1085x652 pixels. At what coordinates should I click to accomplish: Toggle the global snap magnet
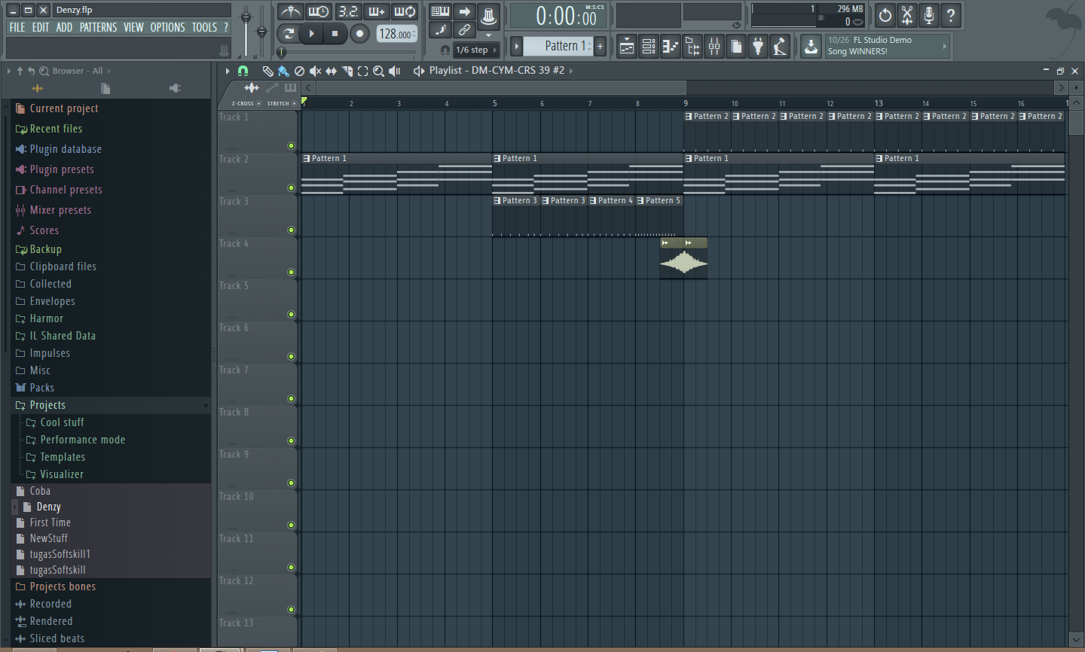click(x=445, y=50)
